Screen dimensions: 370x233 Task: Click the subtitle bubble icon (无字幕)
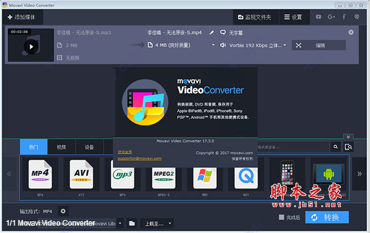(223, 32)
